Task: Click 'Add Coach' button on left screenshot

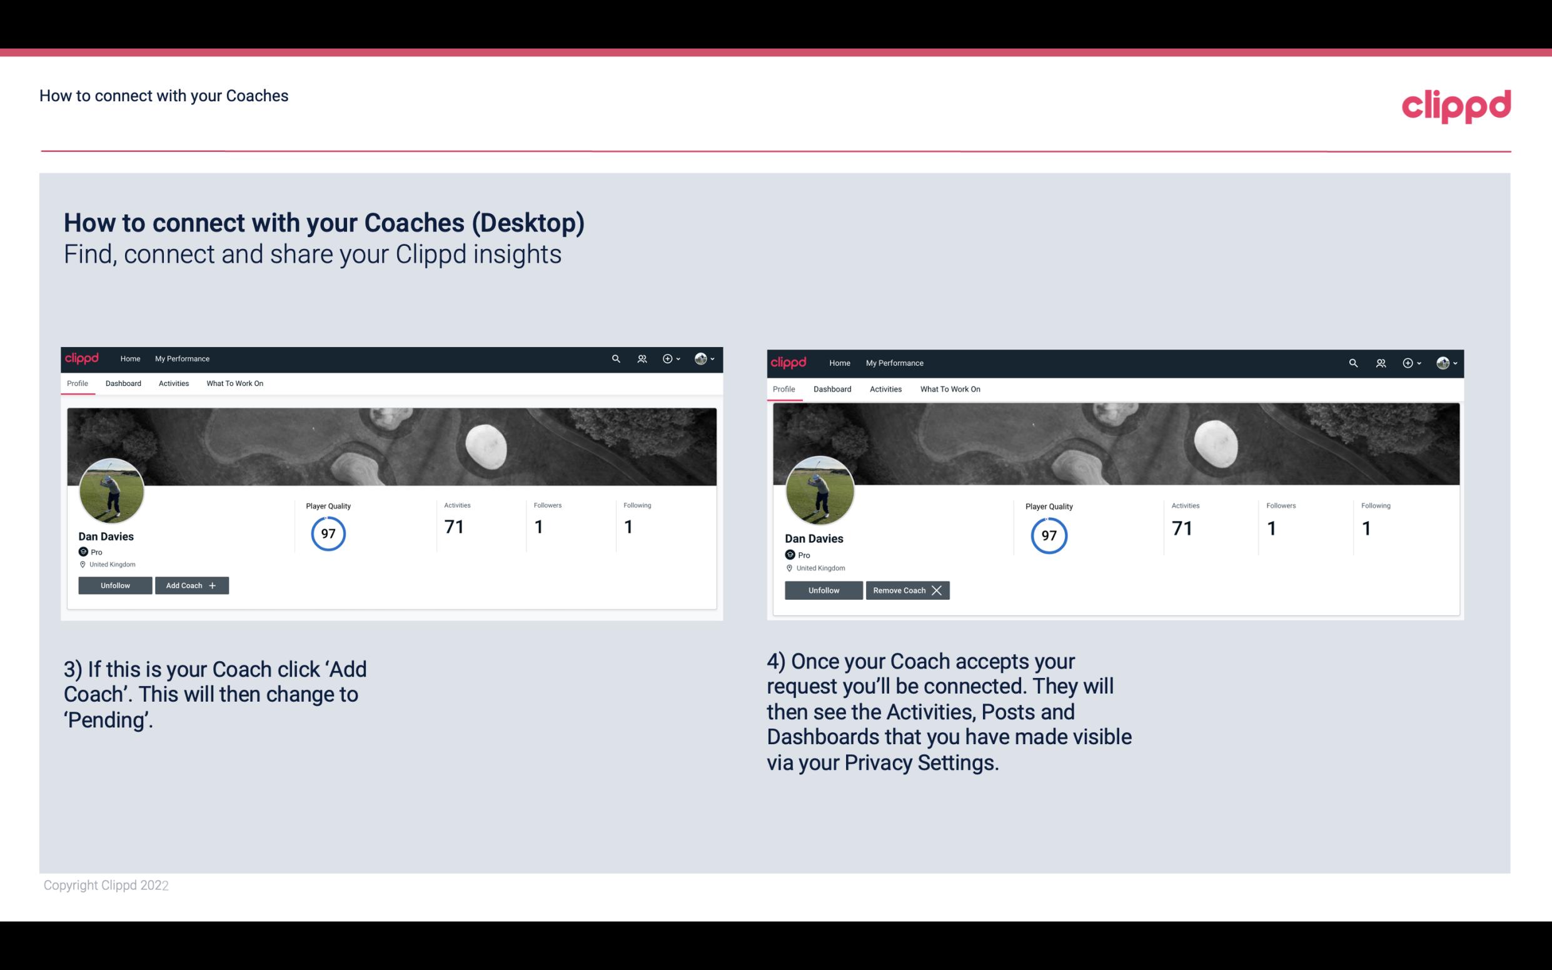Action: [x=189, y=585]
